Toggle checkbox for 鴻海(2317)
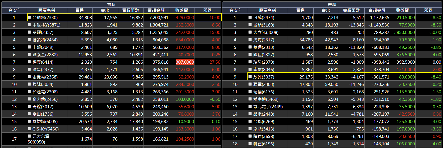 coord(250,40)
